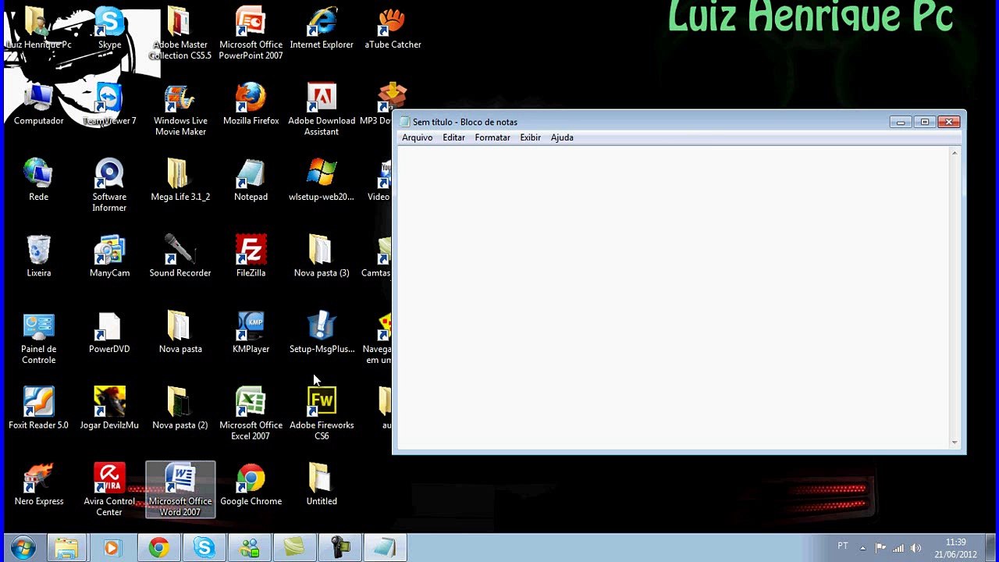Open the Exibir menu
This screenshot has height=562, width=999.
pos(531,137)
